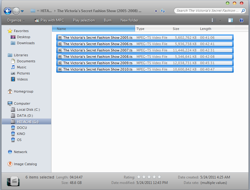Click the file icon of the 2010.ts video

point(60,69)
